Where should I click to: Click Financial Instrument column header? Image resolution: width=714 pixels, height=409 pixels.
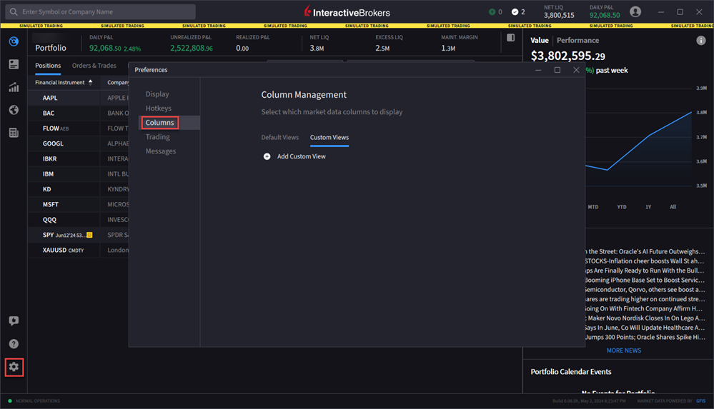[59, 82]
